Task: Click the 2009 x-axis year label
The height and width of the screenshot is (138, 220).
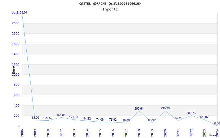Action: [35, 133]
